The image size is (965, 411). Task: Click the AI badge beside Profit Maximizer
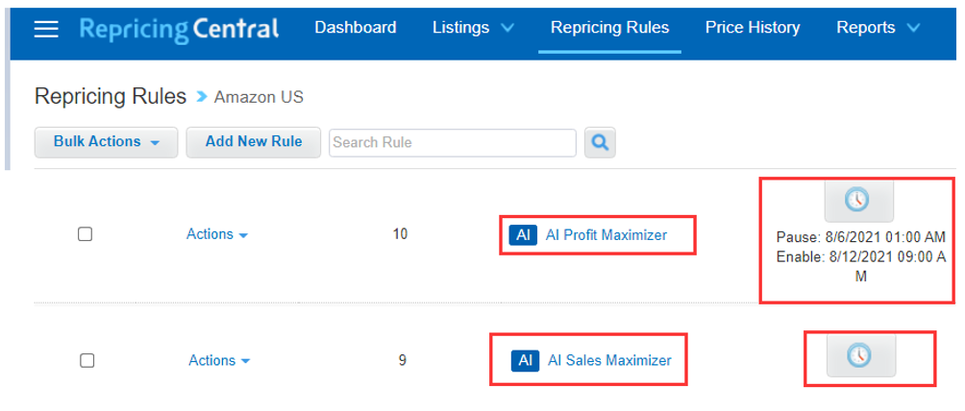524,234
